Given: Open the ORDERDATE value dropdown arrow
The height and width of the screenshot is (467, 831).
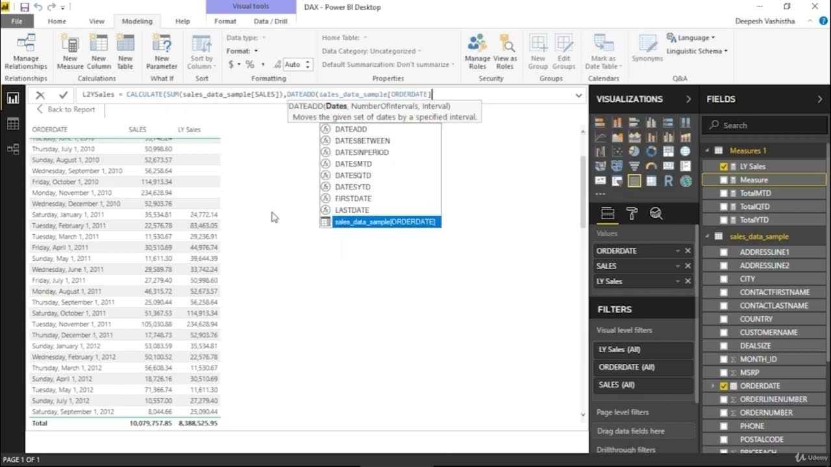Looking at the screenshot, I should 677,251.
